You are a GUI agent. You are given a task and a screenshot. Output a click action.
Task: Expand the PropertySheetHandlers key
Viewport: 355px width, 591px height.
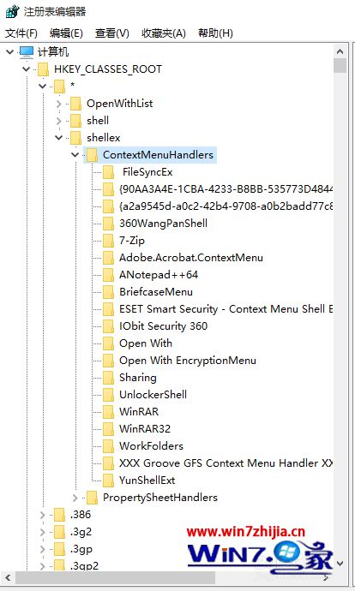point(75,498)
